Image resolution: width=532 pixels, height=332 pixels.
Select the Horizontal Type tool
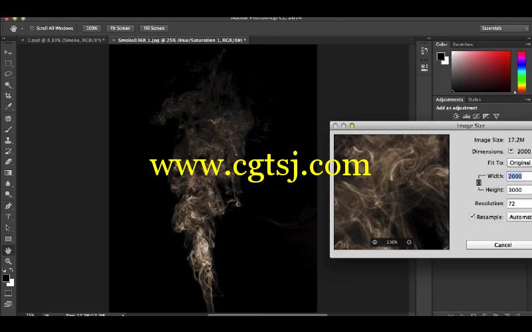point(8,217)
